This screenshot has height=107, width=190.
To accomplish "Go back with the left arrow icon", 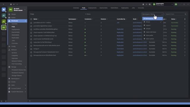I will 14,4.
